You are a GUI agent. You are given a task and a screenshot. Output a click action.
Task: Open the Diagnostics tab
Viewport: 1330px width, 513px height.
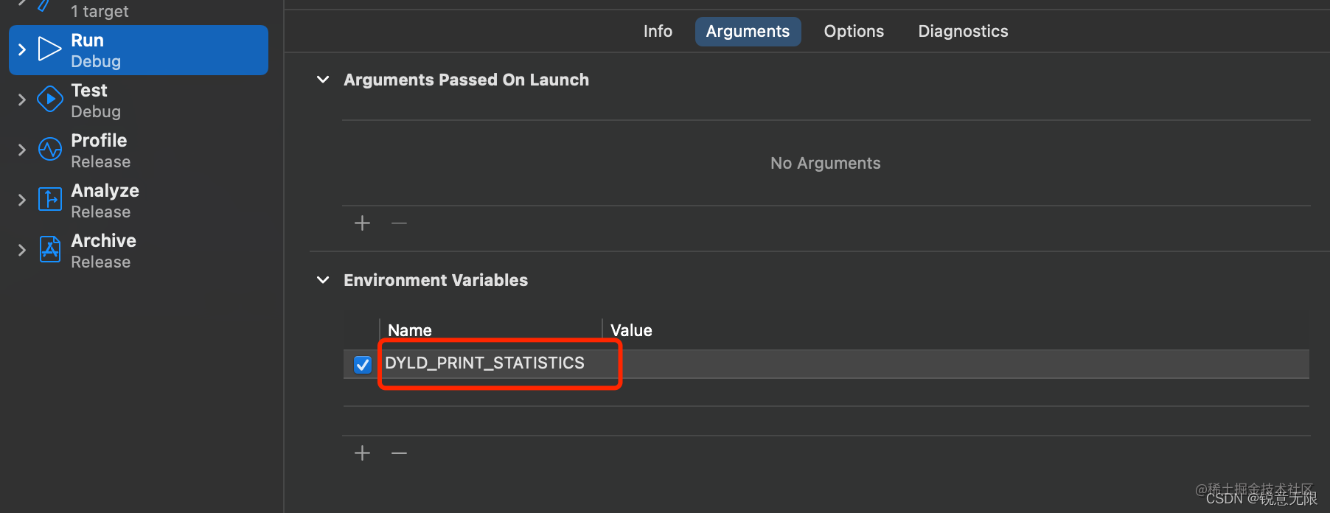tap(963, 31)
